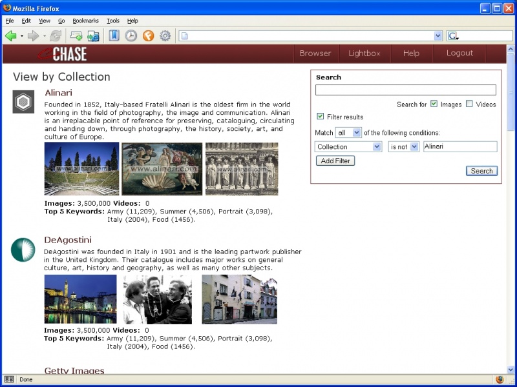
Task: Uncheck the Images search checkbox
Action: click(434, 104)
